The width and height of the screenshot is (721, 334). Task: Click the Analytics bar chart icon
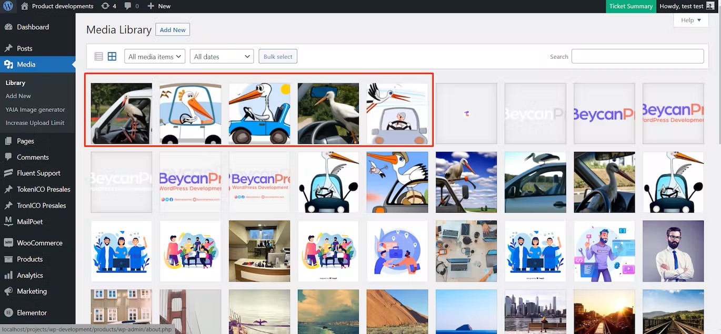point(8,275)
